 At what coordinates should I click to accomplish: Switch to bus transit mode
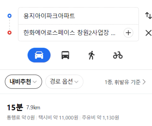[65, 55]
